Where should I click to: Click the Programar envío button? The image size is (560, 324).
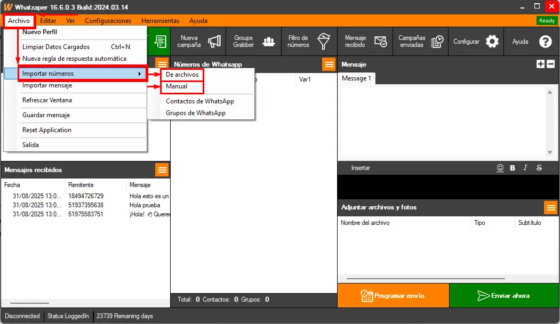(x=393, y=296)
